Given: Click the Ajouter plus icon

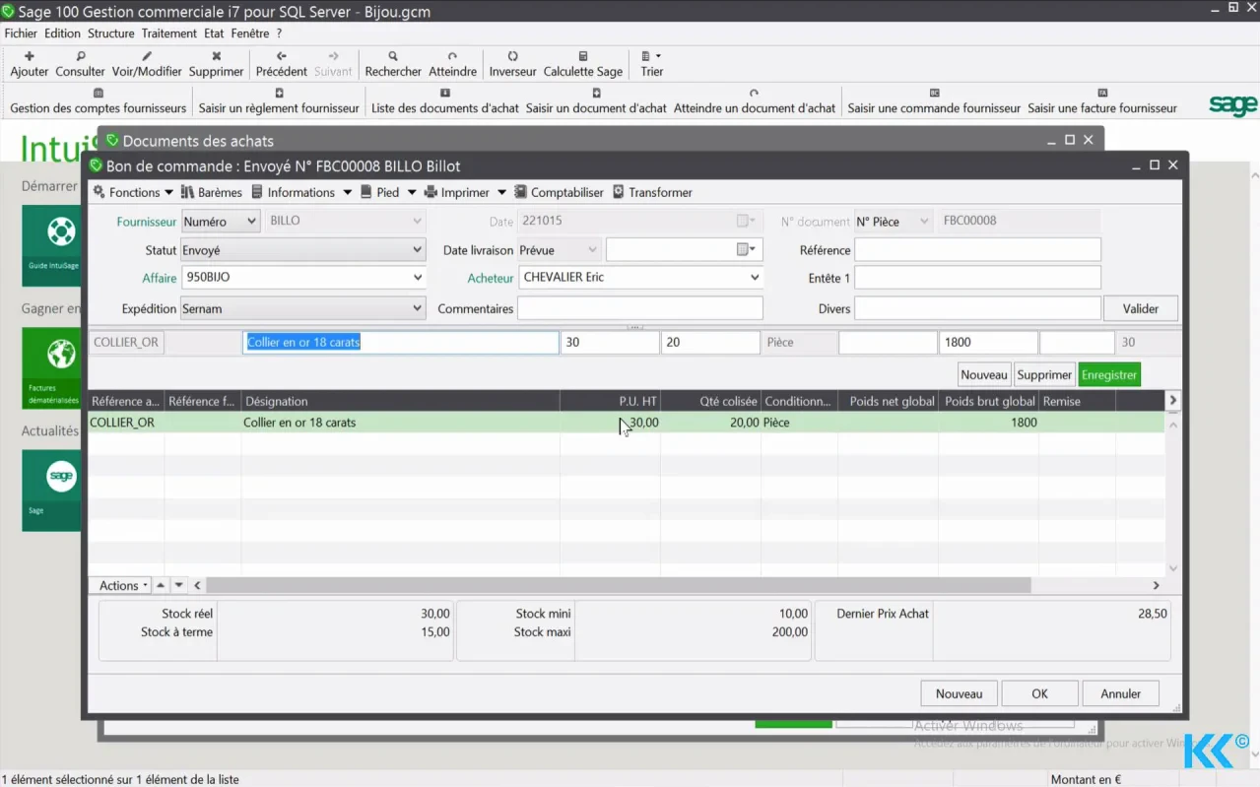Looking at the screenshot, I should click(30, 56).
